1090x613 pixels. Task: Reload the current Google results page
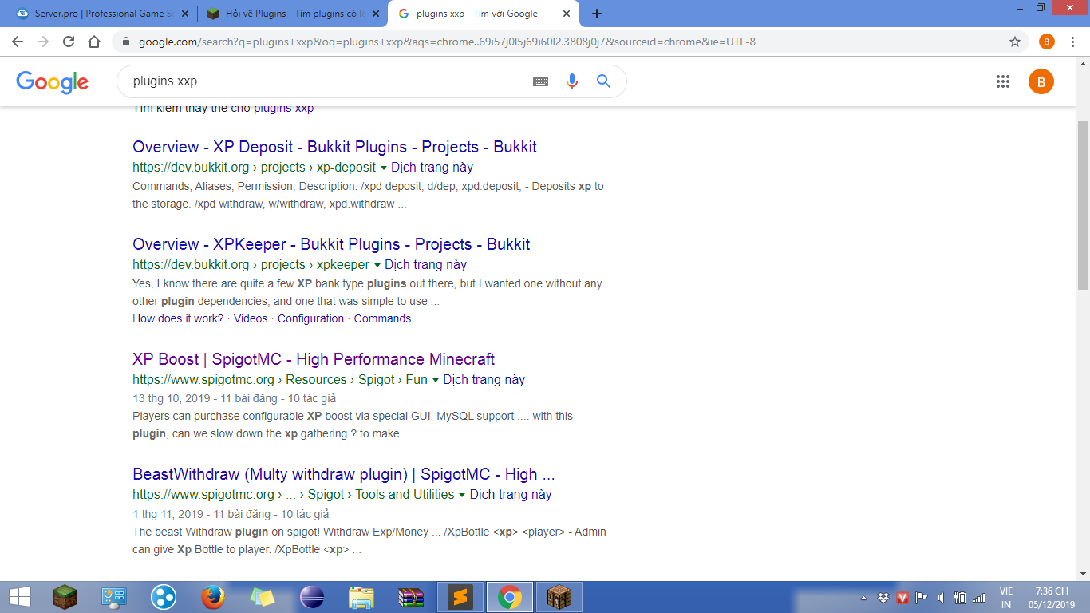coord(69,42)
